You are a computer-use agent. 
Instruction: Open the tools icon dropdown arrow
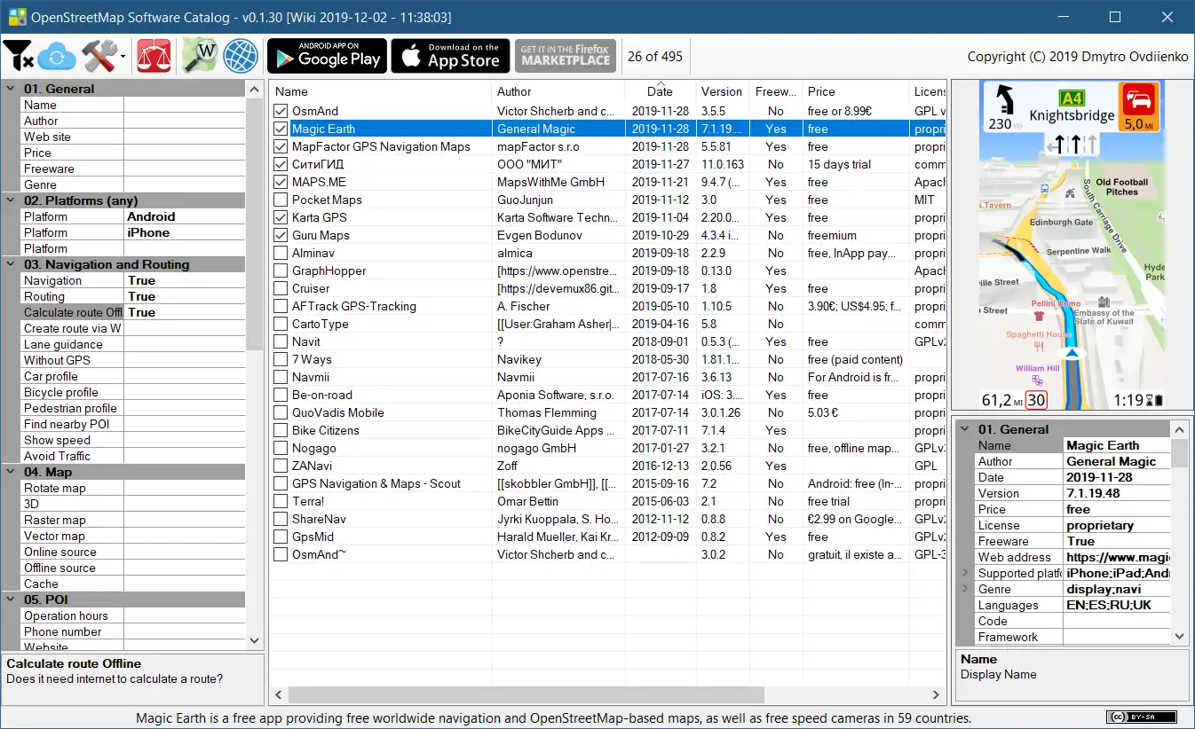(123, 57)
